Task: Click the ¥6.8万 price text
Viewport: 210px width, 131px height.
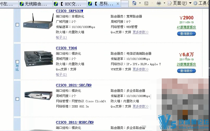Action: (187, 54)
